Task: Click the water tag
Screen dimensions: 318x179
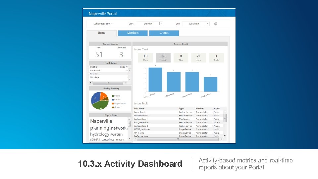Action: point(116,134)
